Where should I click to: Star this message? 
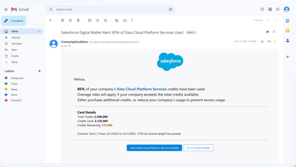coord(262,41)
